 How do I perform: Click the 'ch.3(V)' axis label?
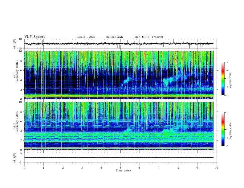(15, 158)
